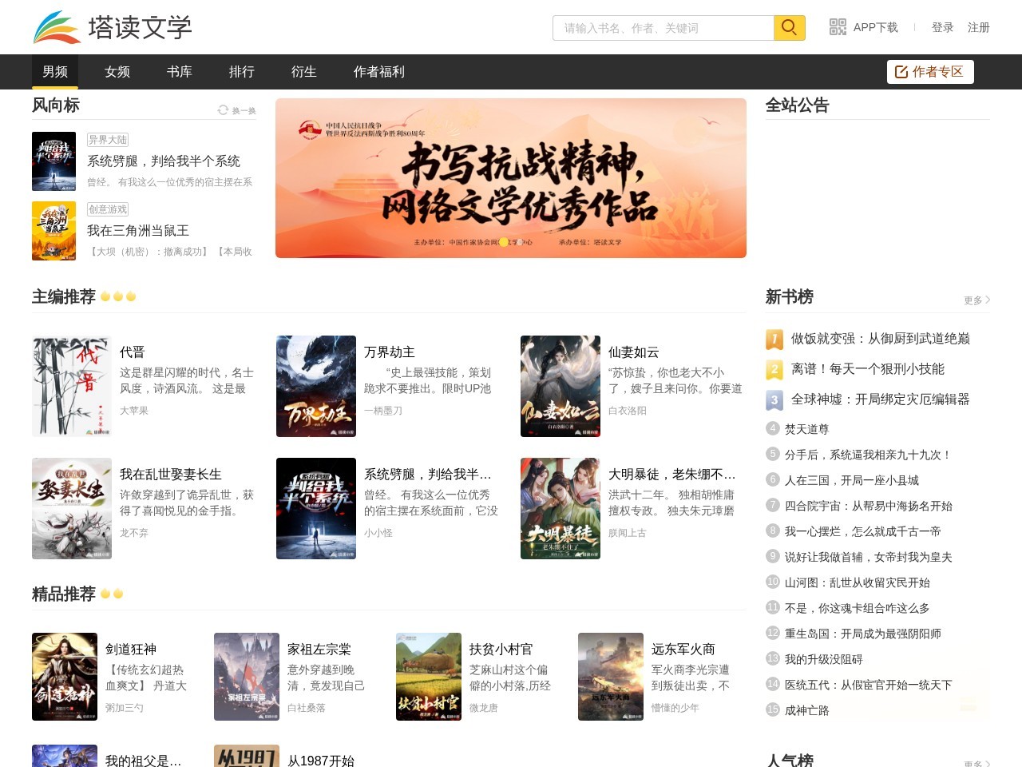The height and width of the screenshot is (767, 1022).
Task: Click the 注册 link
Action: (x=979, y=27)
